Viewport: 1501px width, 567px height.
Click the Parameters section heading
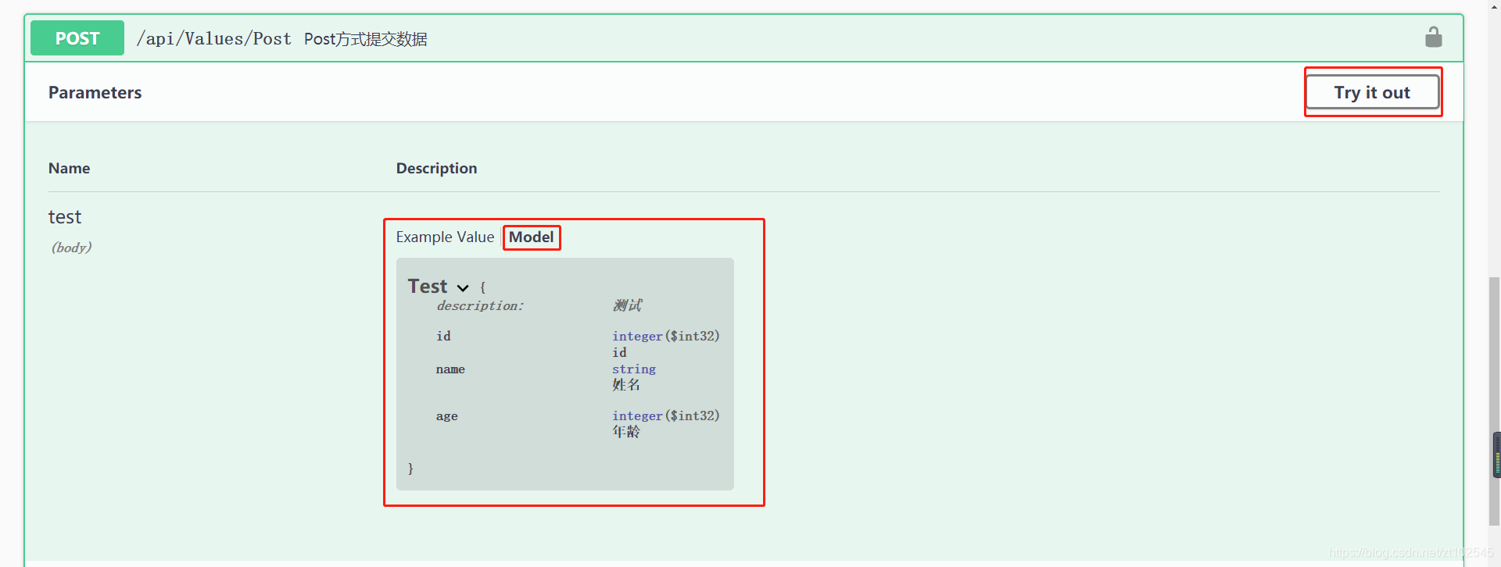[95, 92]
